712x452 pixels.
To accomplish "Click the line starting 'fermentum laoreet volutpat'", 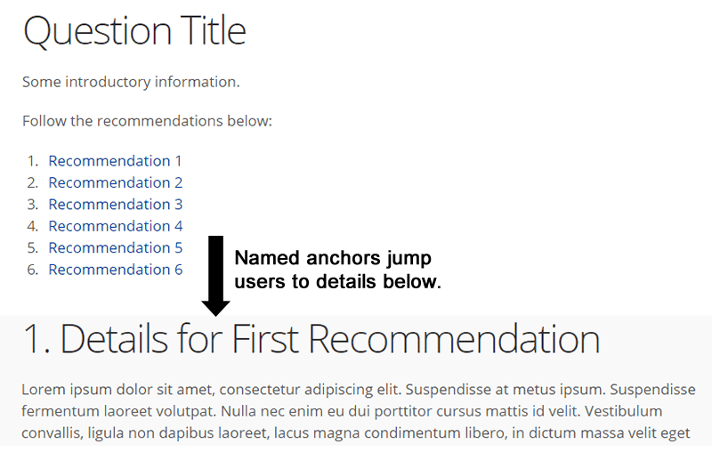I will [x=342, y=411].
